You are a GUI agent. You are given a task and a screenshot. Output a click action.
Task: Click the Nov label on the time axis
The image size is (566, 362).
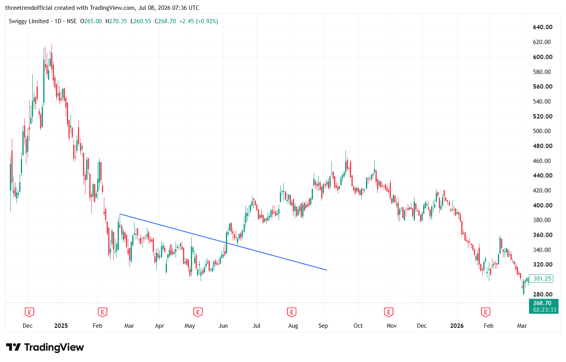click(x=392, y=326)
